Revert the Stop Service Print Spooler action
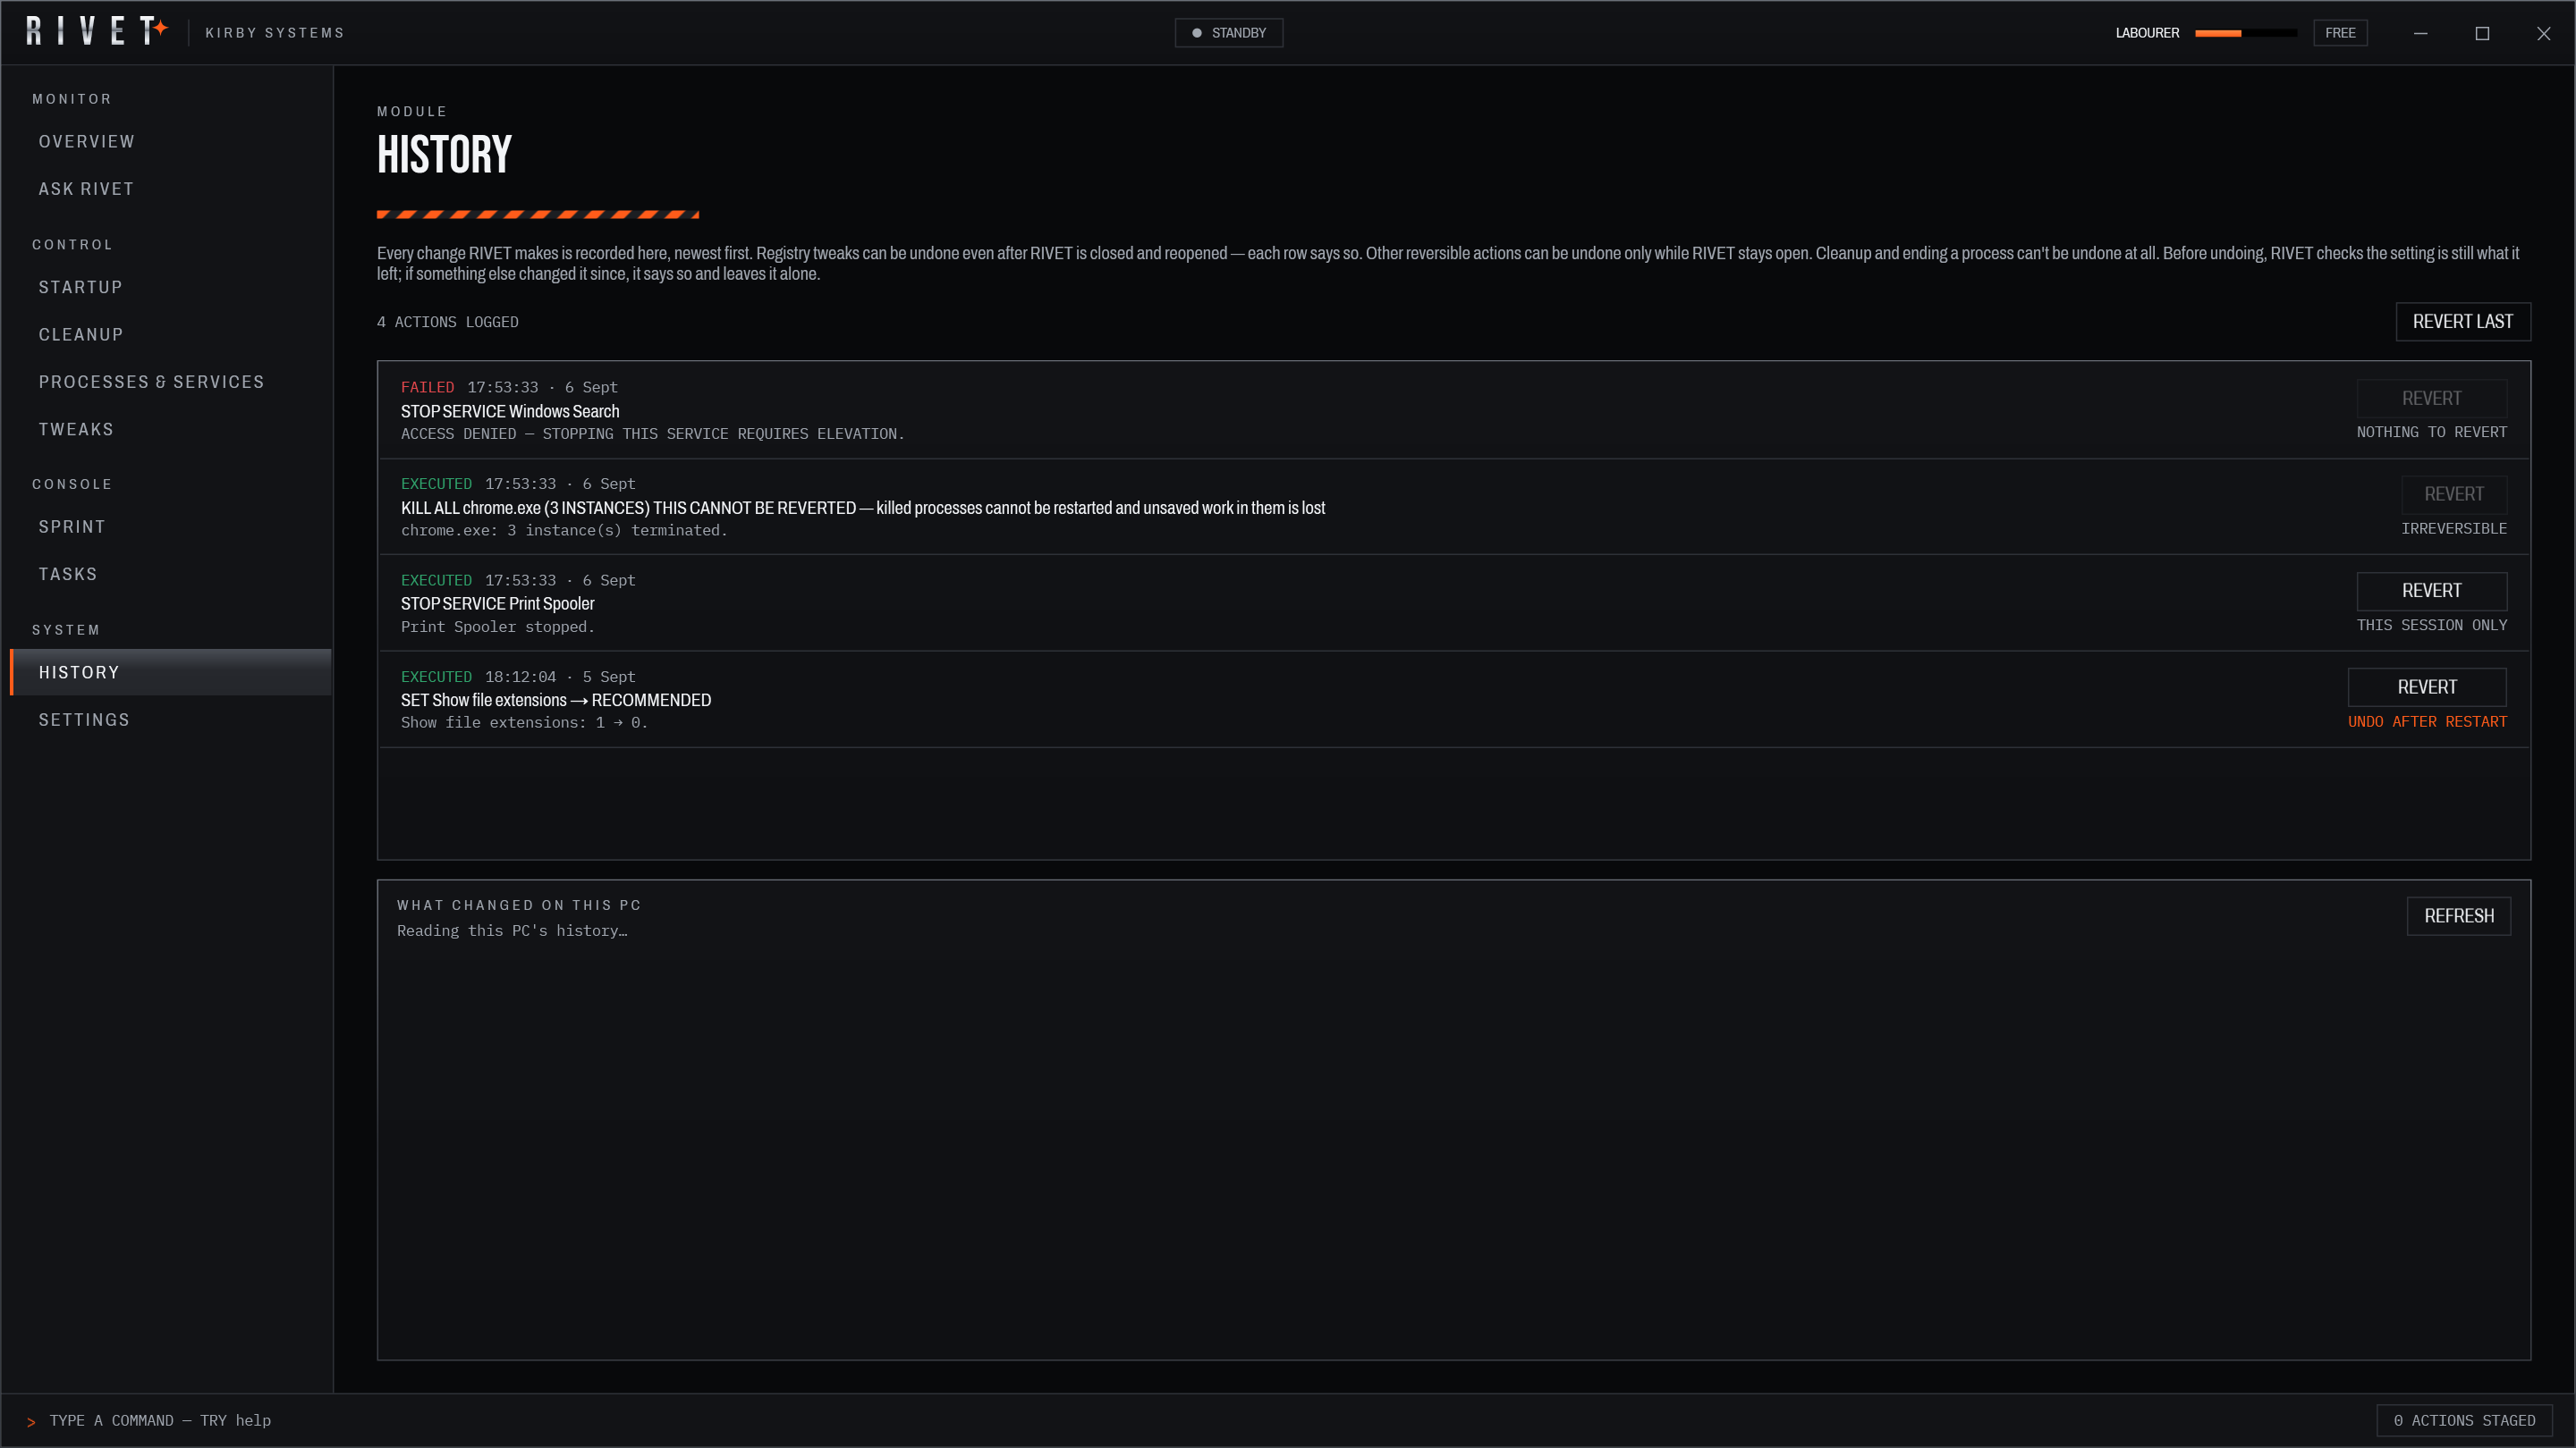This screenshot has width=2576, height=1448. pos(2431,591)
